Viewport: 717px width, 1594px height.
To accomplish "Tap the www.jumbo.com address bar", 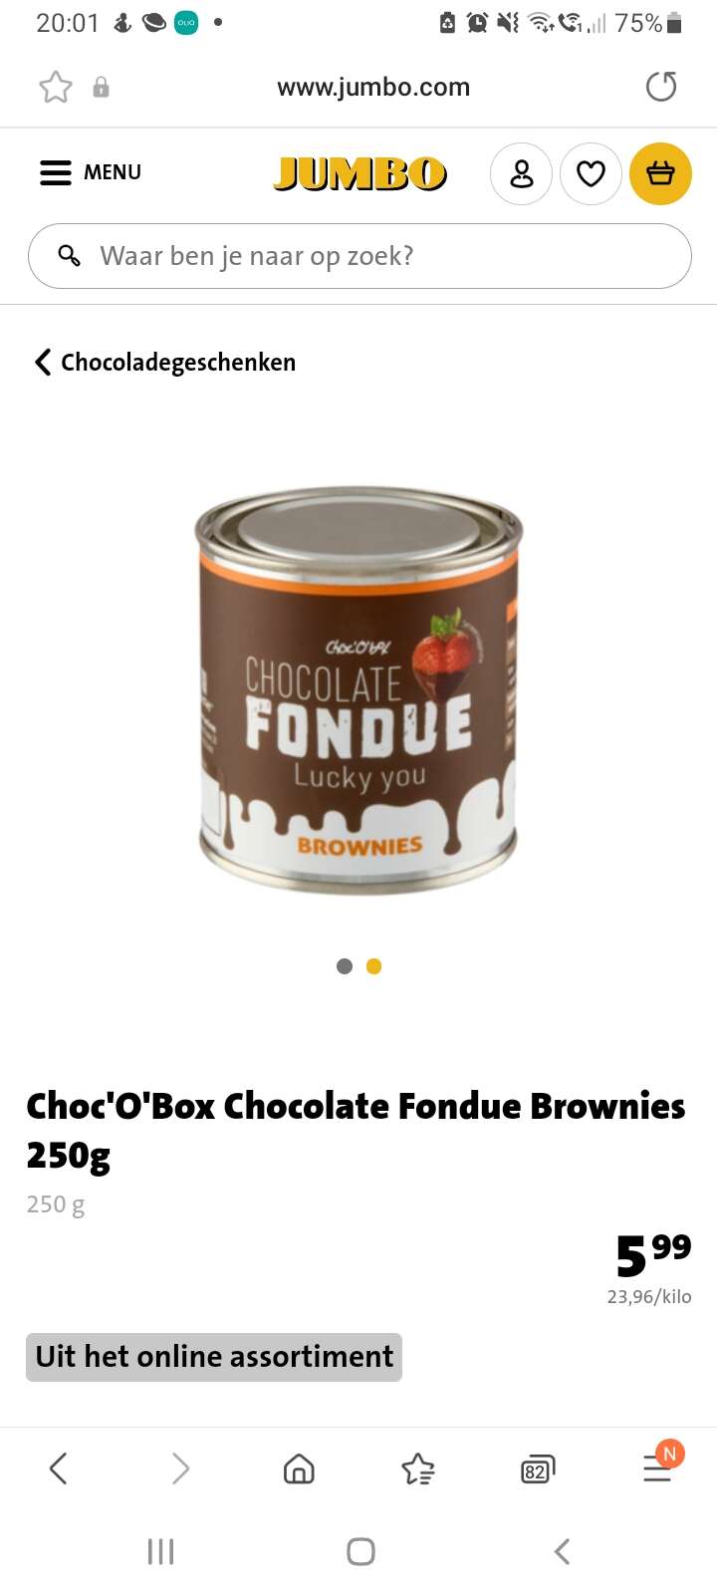I will coord(373,88).
